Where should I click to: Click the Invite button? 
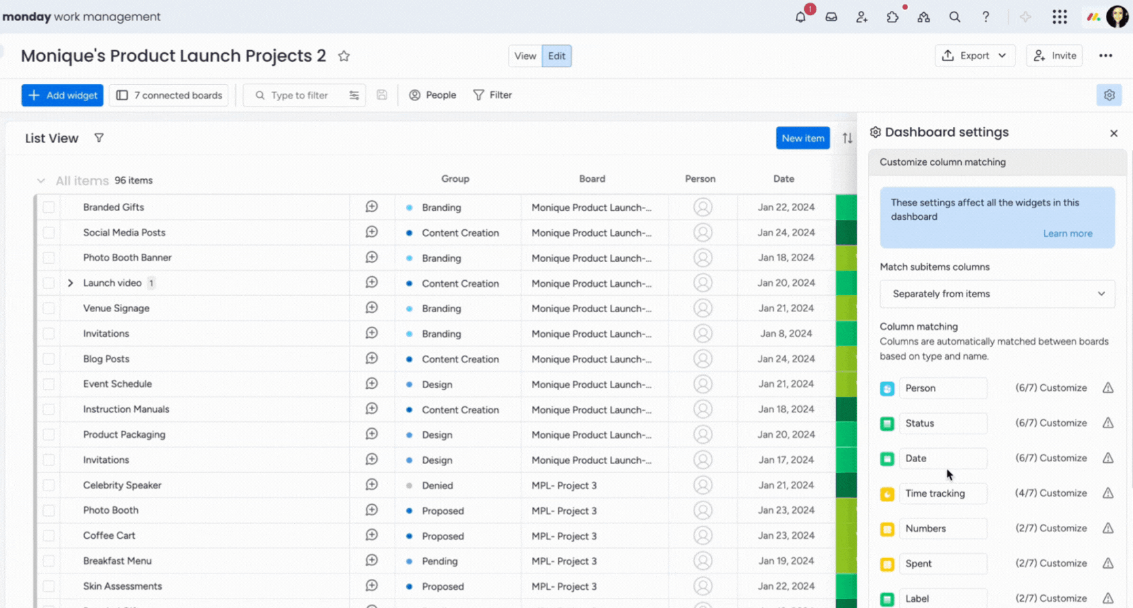tap(1055, 56)
